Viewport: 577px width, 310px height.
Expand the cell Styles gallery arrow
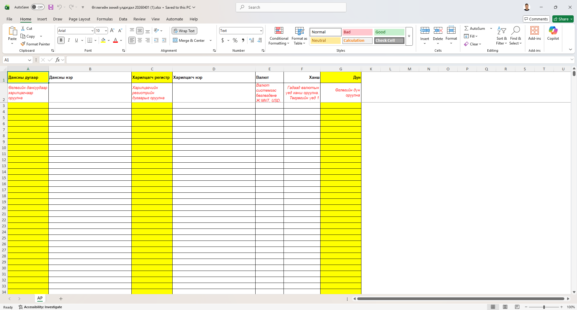point(409,36)
